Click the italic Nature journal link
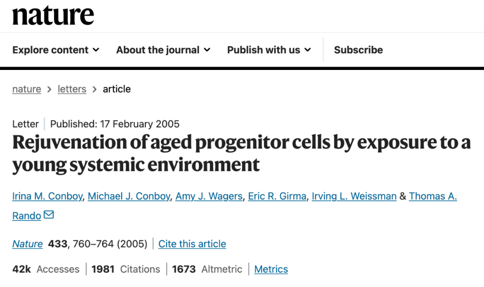The width and height of the screenshot is (484, 287). pos(27,244)
